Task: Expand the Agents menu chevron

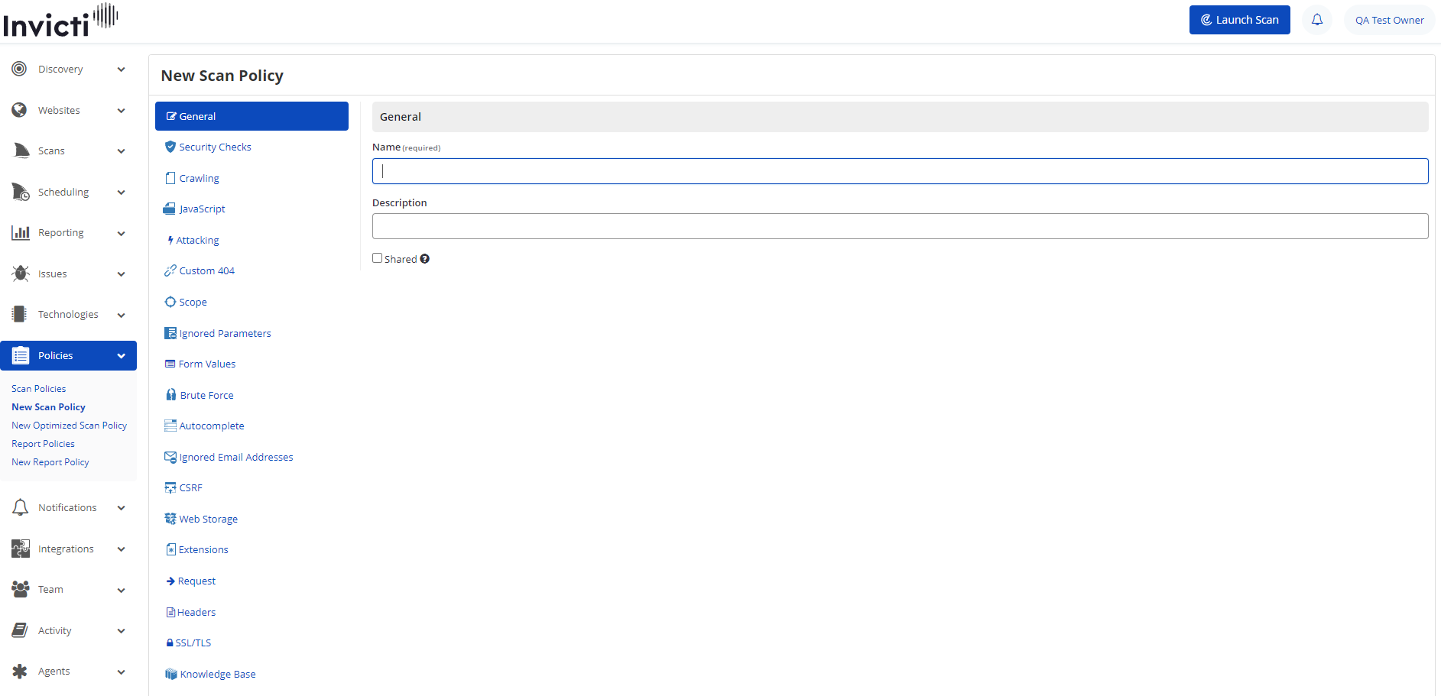Action: click(121, 672)
